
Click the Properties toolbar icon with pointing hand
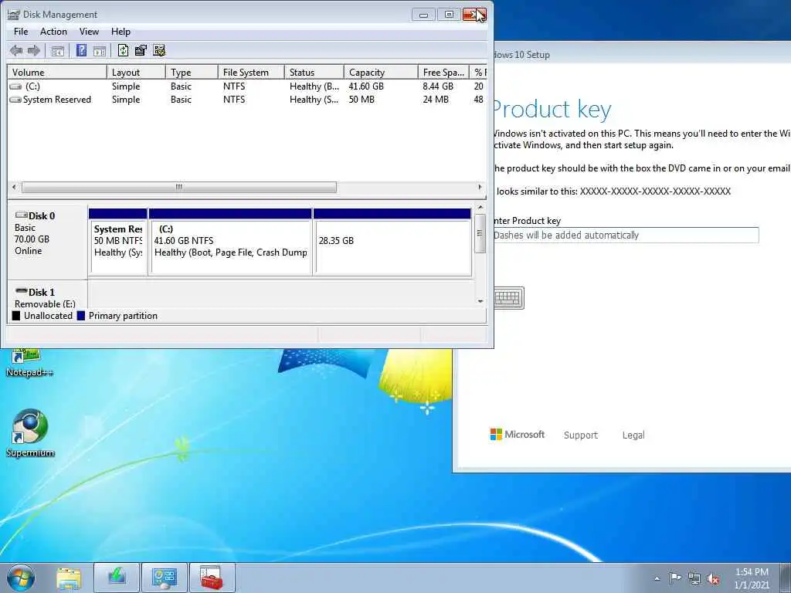point(141,50)
